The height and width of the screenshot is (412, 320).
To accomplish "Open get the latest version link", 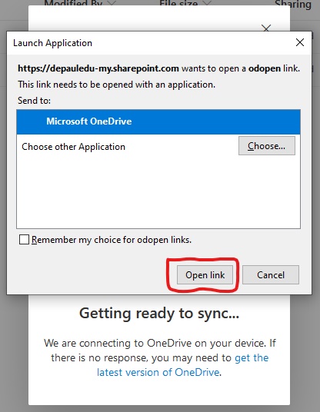I will tap(183, 365).
